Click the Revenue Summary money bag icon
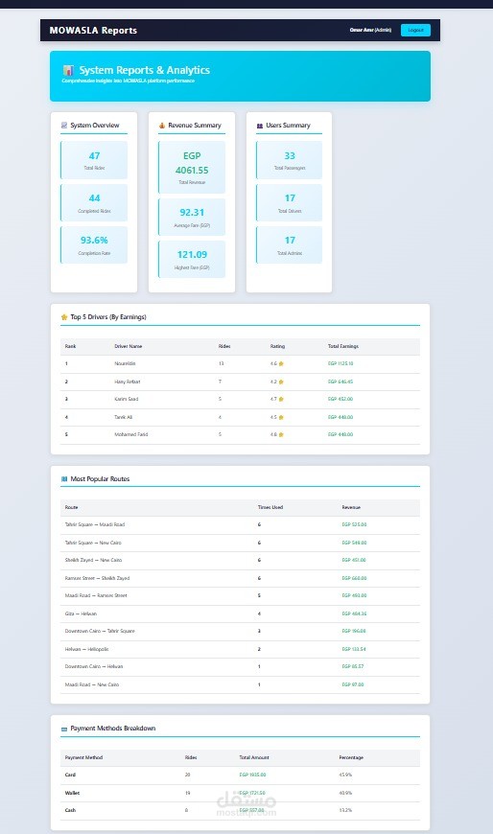 (x=162, y=126)
